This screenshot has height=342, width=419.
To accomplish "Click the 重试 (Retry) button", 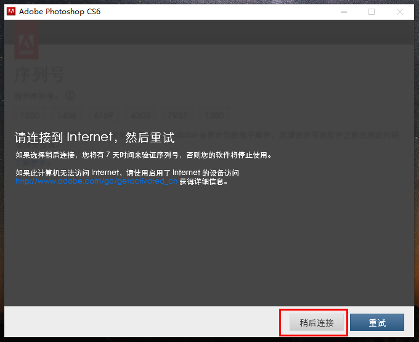I will 377,322.
